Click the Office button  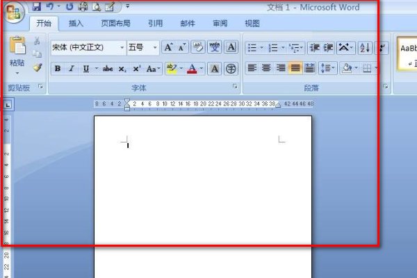[x=13, y=13]
